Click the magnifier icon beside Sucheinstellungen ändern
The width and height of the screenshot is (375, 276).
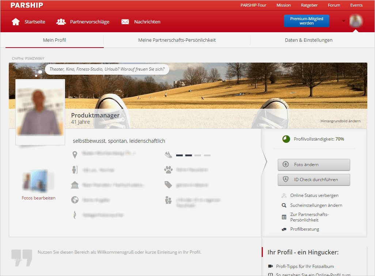click(284, 205)
